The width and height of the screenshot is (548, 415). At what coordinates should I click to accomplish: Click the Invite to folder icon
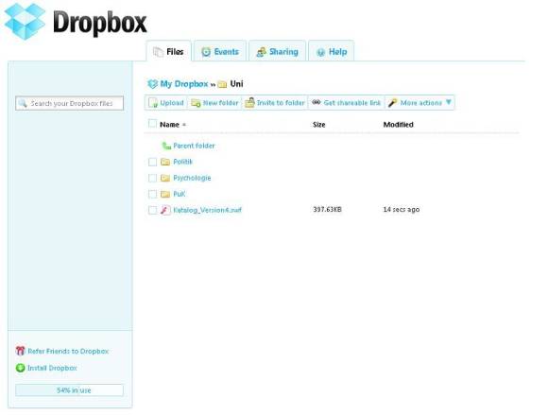pos(249,102)
